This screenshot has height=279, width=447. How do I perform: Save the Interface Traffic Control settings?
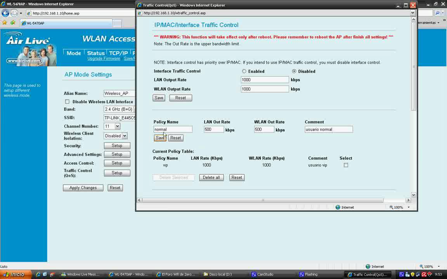pos(159,98)
